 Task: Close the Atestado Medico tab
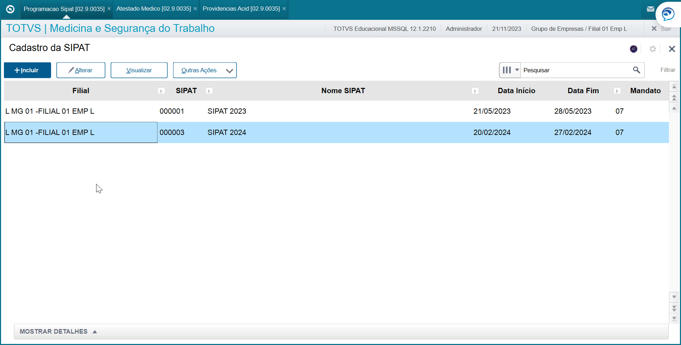(195, 9)
